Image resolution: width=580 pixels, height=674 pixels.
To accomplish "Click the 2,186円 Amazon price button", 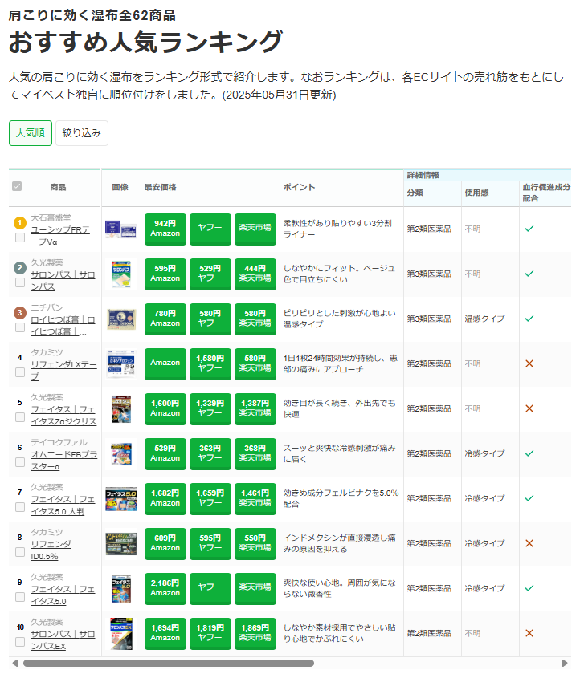I will (165, 589).
